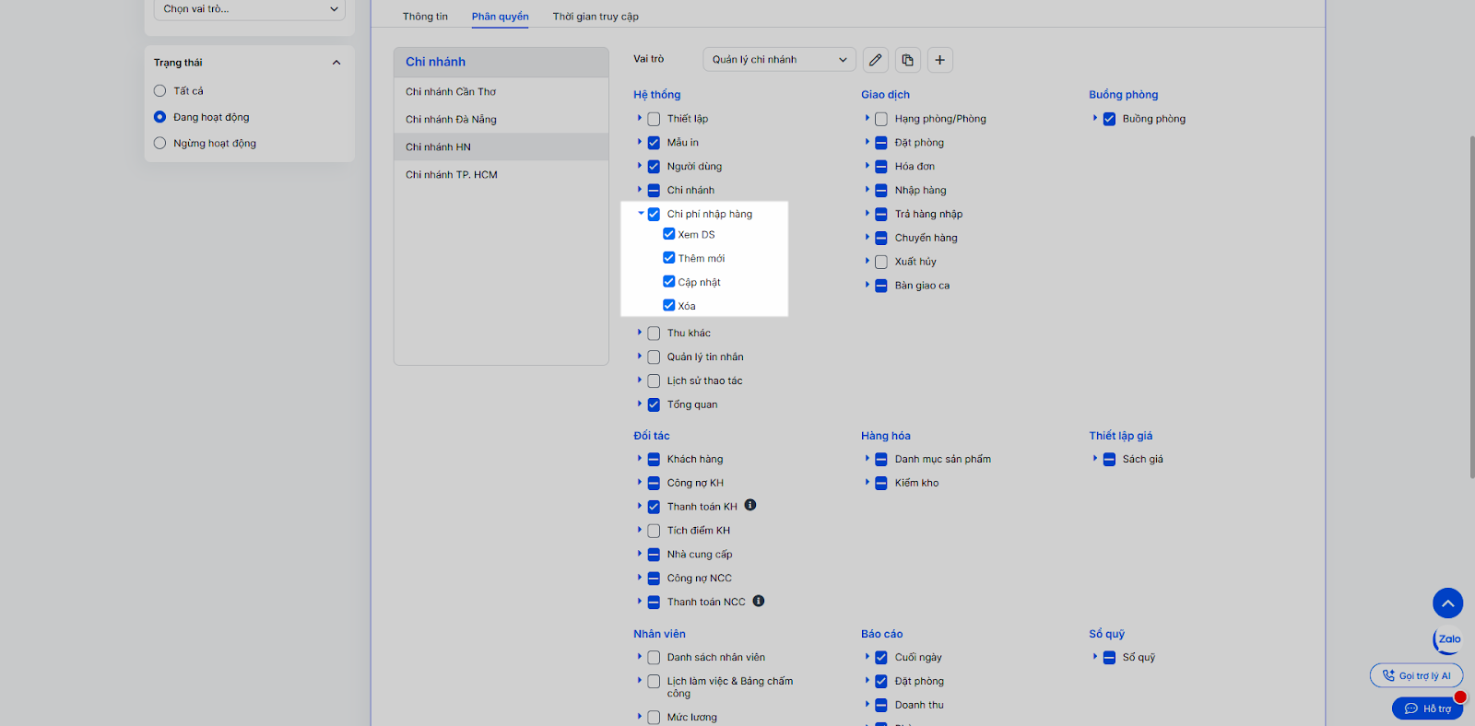Open the Vai trò role dropdown
This screenshot has width=1475, height=726.
[779, 60]
